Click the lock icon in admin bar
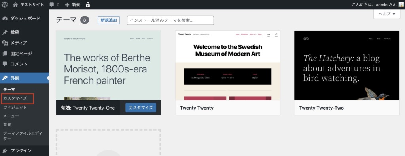Image resolution: width=405 pixels, height=156 pixels. click(x=88, y=4)
